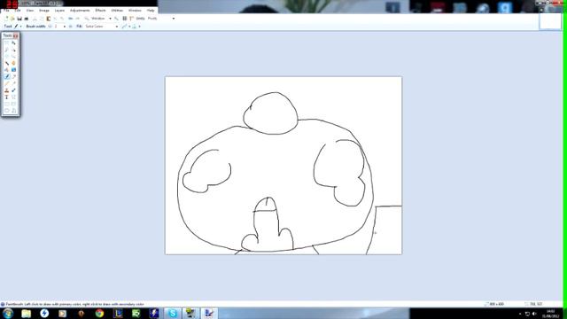Screen dimensions: 567x319
Task: Expand the blending mode options arrow
Action: point(140,27)
